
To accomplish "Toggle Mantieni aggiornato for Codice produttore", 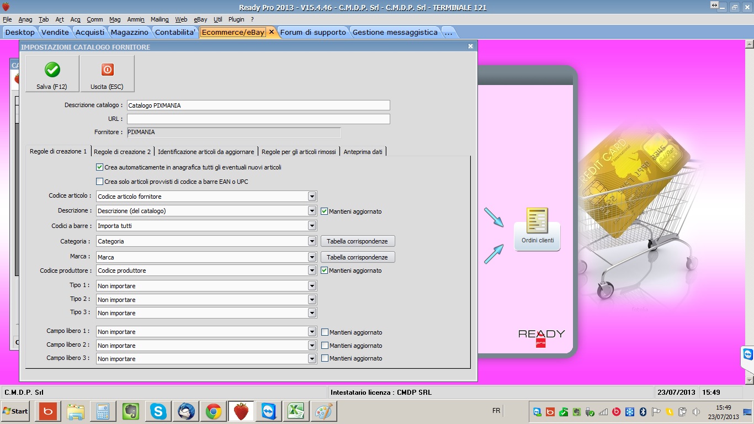I will pos(324,271).
